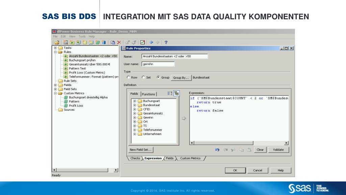
Task: Collapse the Custom Metrics tree node
Action: point(55,93)
